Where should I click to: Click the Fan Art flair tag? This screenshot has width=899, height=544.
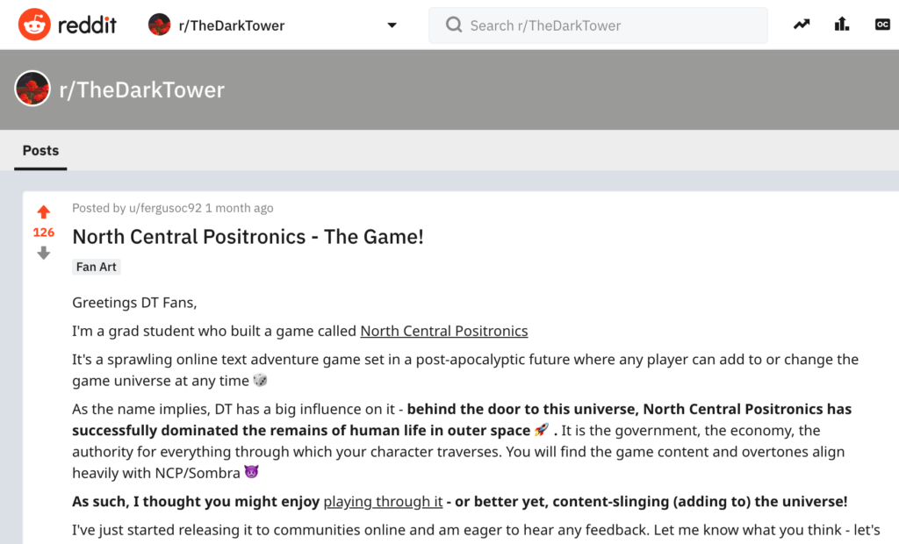pos(97,267)
